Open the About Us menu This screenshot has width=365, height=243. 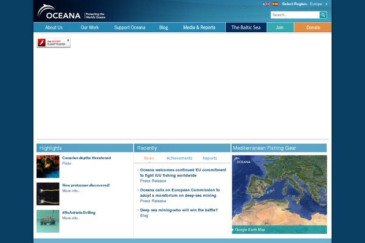pos(54,27)
